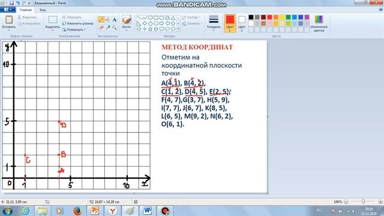This screenshot has width=384, height=216.
Task: Choose the Five-point star shape
Action: coord(151,29)
